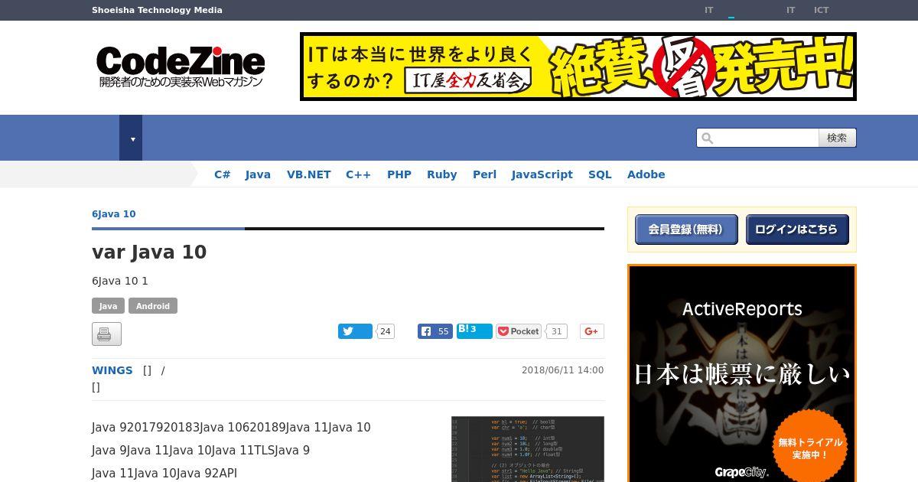Open the C++ category
This screenshot has height=482, width=918.
coord(358,174)
